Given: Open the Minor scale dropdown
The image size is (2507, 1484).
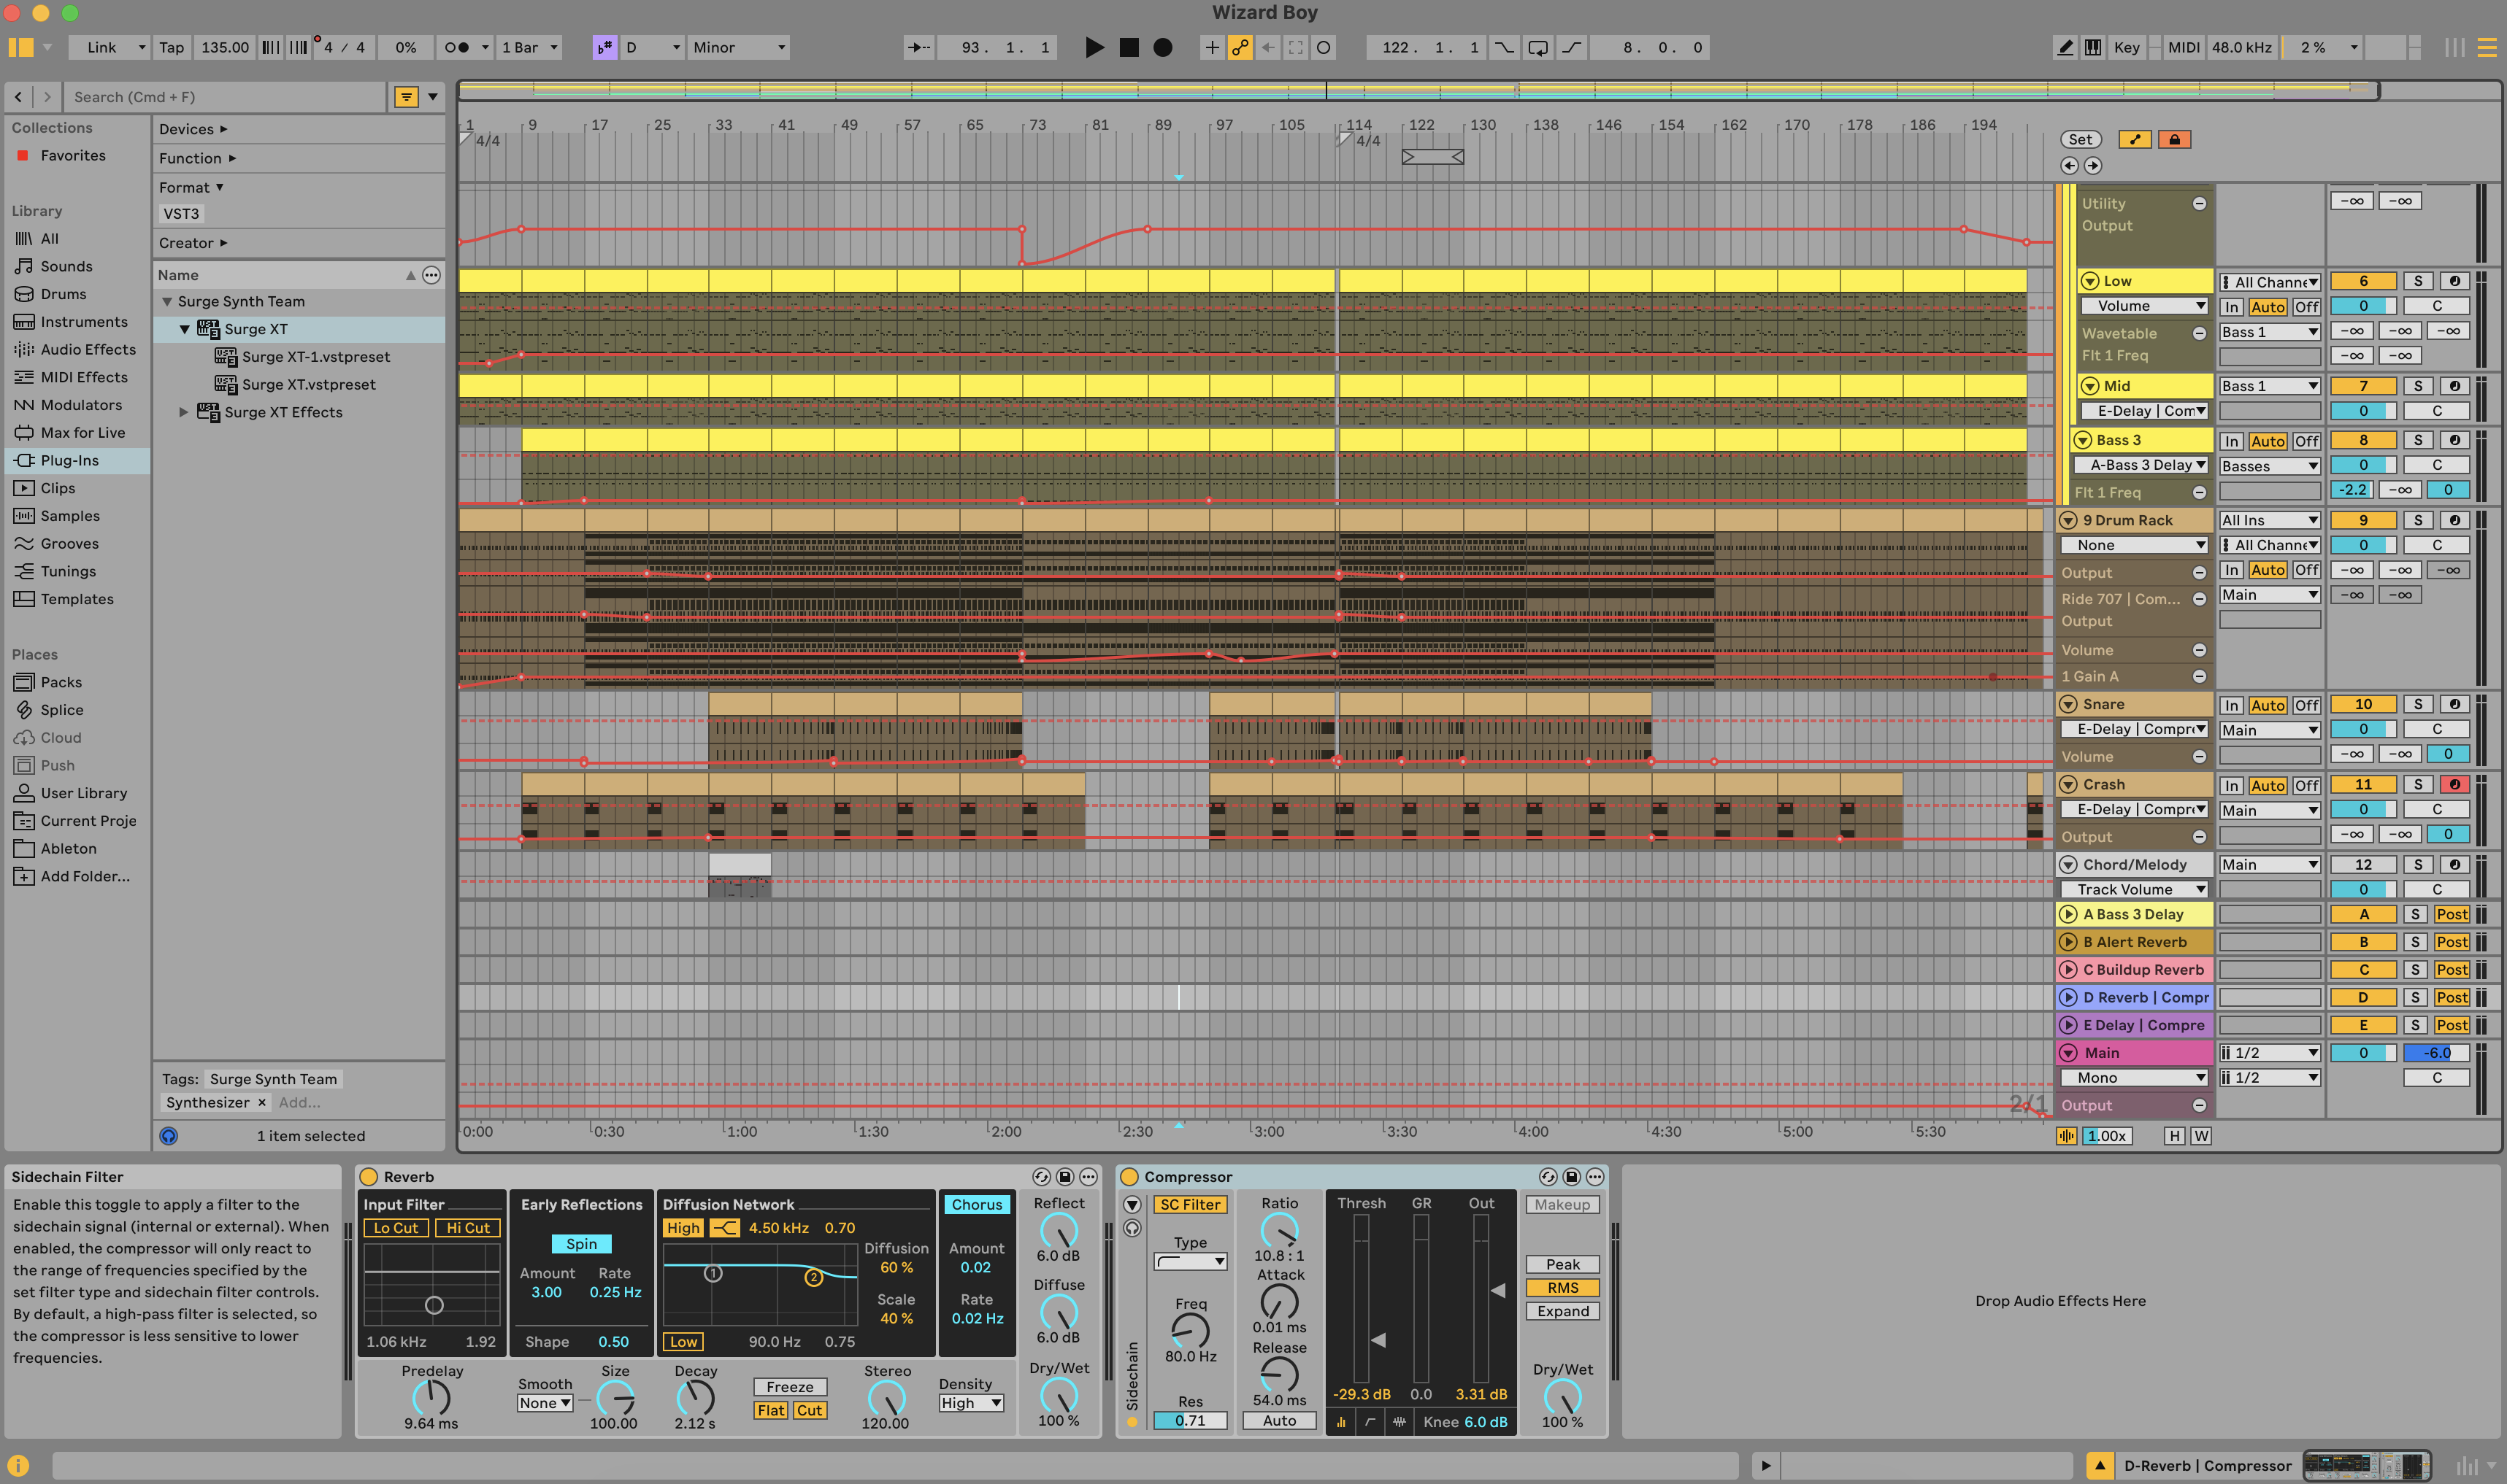Looking at the screenshot, I should pos(738,47).
